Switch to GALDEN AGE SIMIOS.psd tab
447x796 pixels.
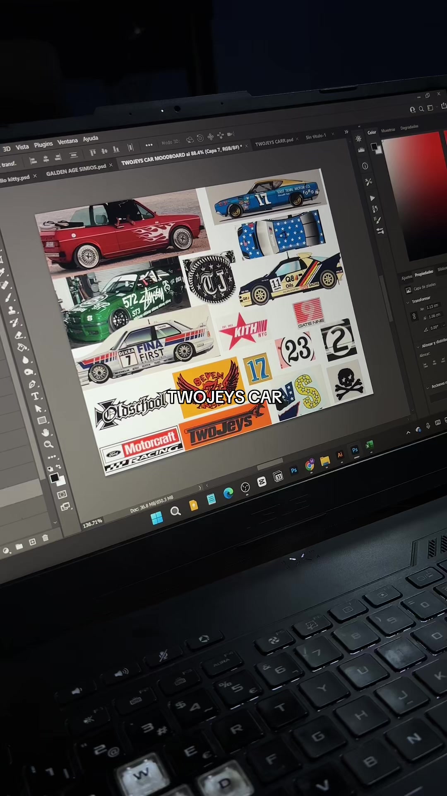(x=76, y=170)
